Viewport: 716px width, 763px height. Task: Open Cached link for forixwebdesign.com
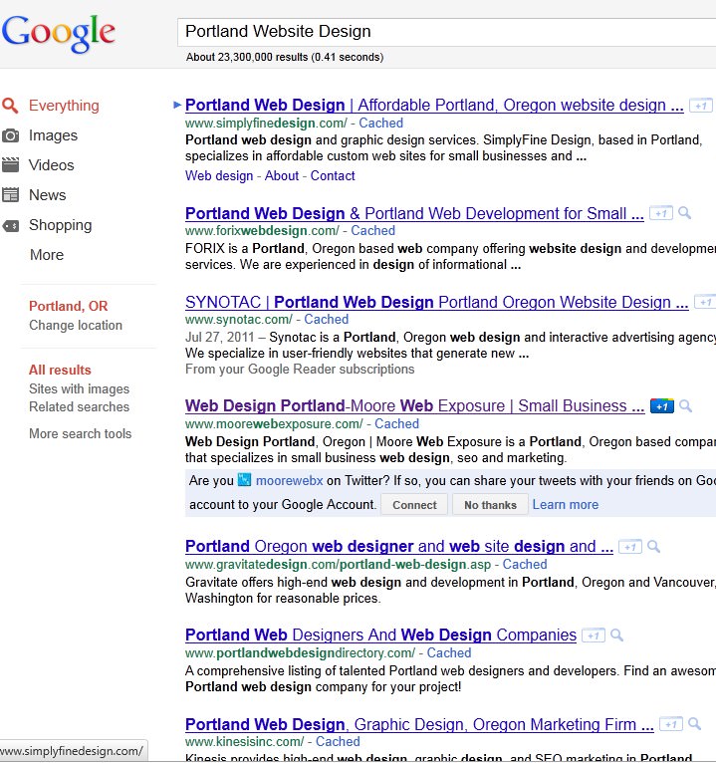point(373,231)
